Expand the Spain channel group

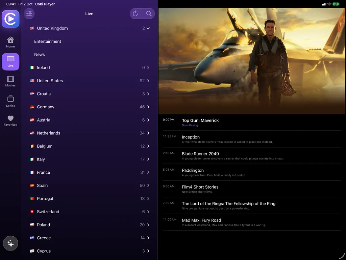pos(89,186)
